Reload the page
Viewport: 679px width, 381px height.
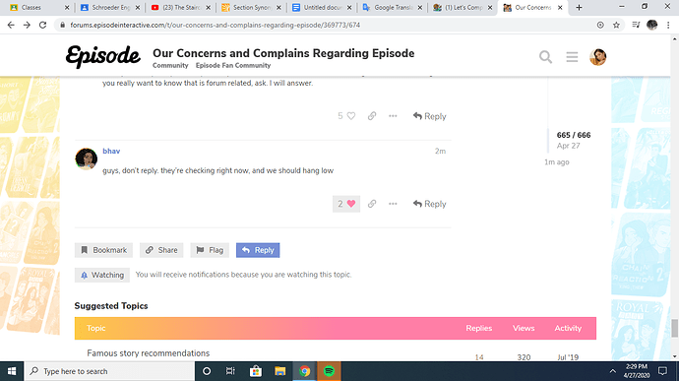point(42,26)
